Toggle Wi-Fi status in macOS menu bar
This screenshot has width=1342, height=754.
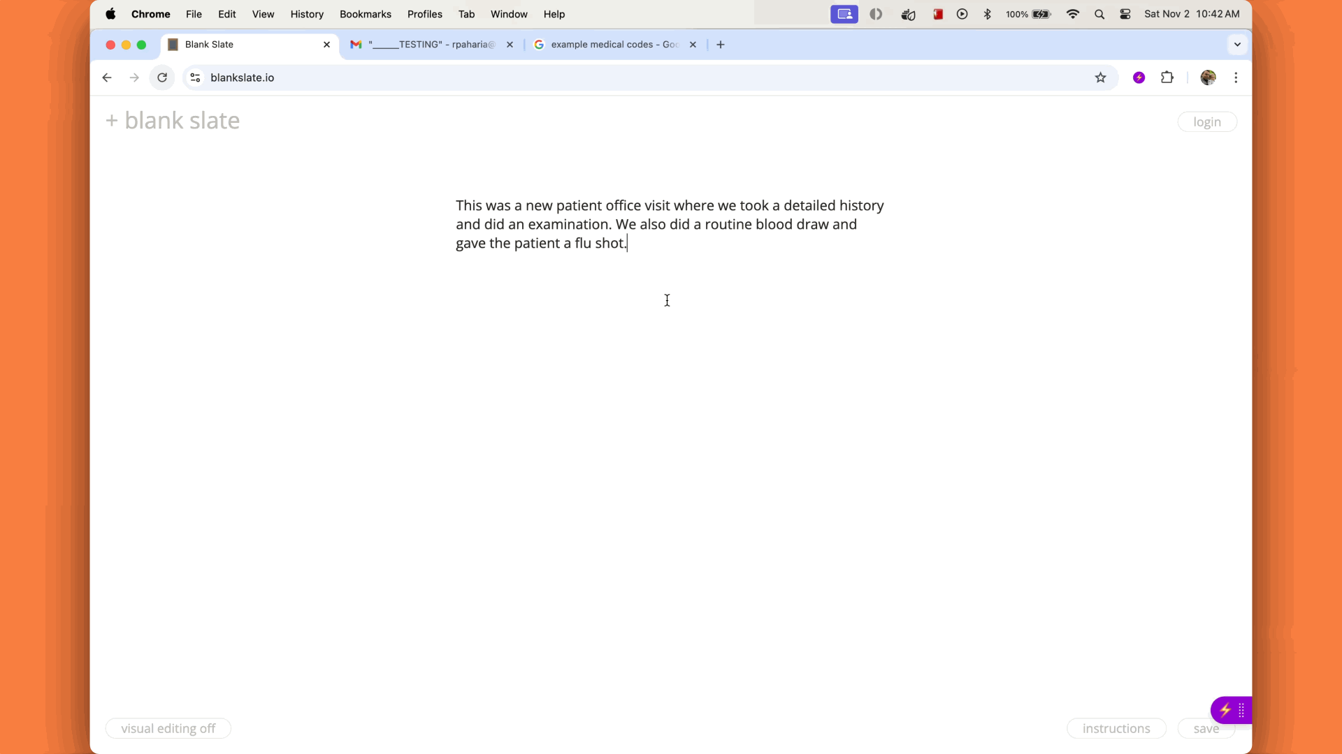(1072, 14)
